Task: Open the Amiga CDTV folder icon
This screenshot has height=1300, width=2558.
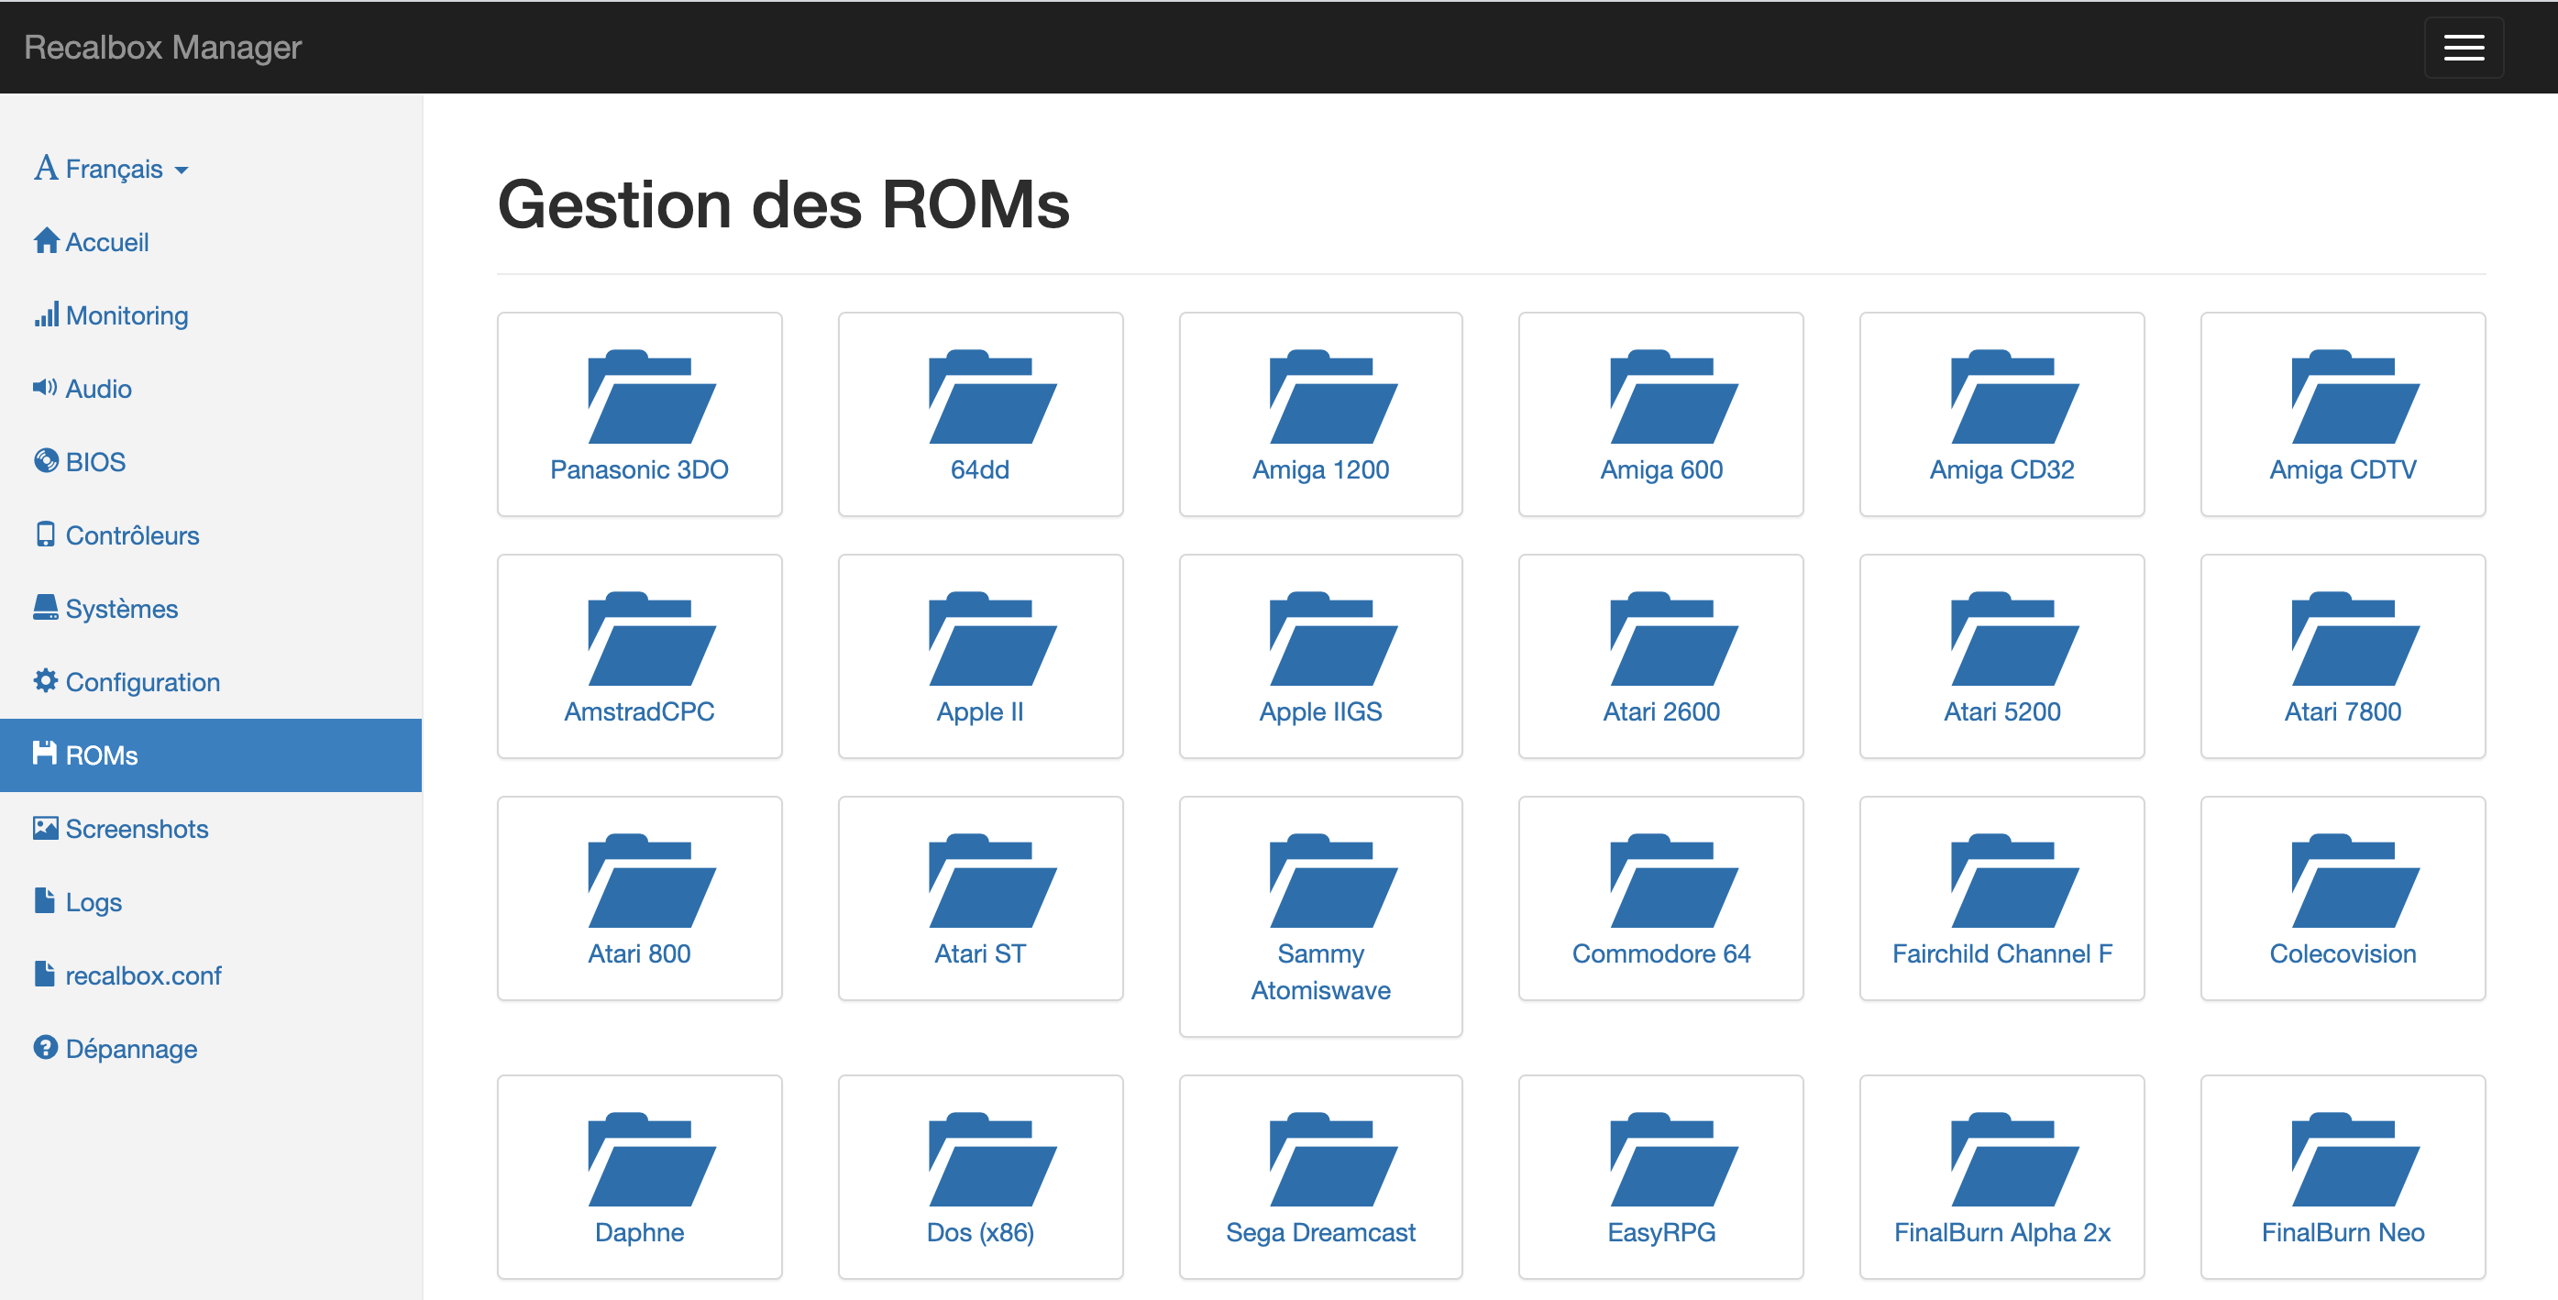Action: click(x=2354, y=396)
